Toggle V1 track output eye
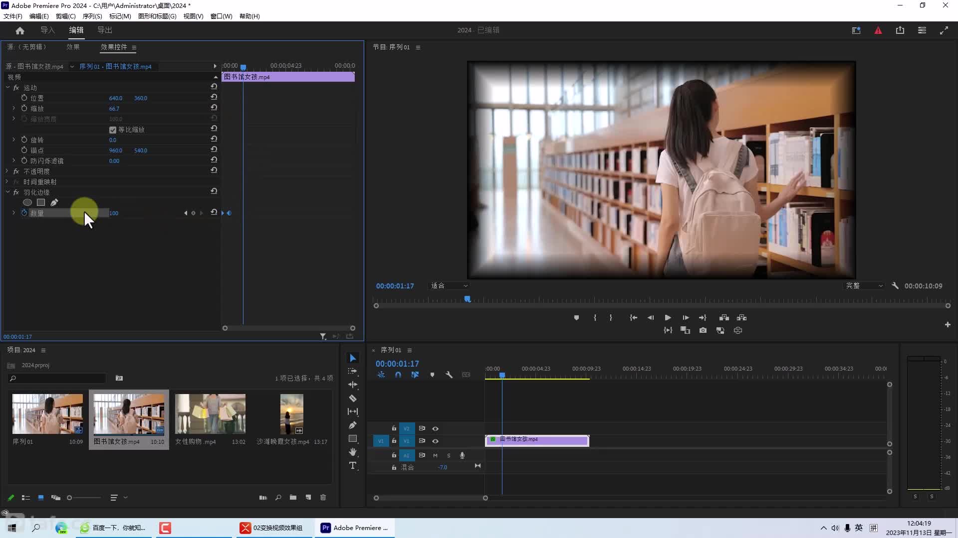 pos(435,441)
